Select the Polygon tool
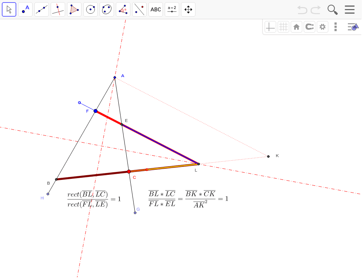Image resolution: width=362 pixels, height=278 pixels. pyautogui.click(x=74, y=9)
